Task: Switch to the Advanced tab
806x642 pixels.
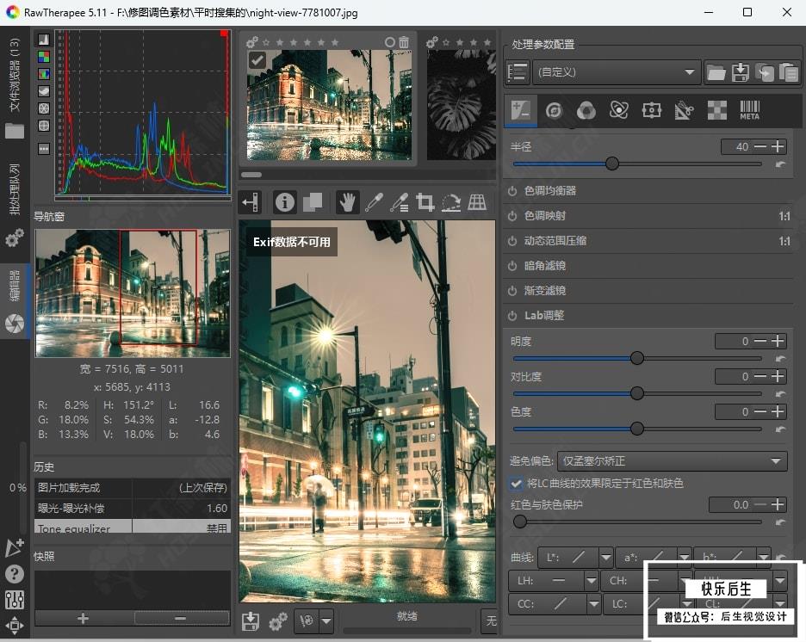Action: pyautogui.click(x=619, y=110)
